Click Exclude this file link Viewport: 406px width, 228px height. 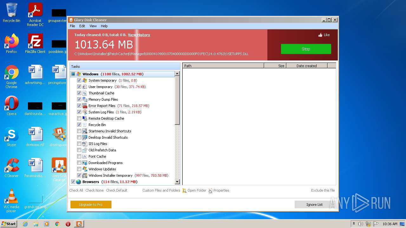323,190
